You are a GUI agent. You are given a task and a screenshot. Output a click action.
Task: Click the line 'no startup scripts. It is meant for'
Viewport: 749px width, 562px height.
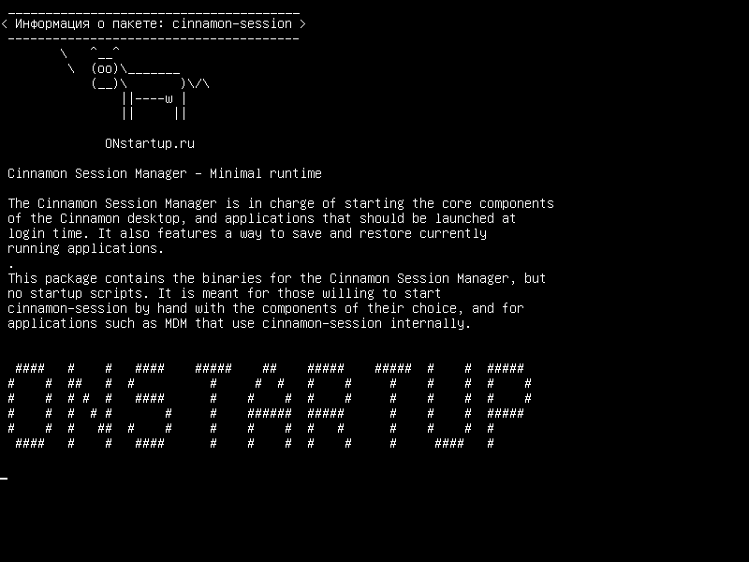[x=224, y=293]
